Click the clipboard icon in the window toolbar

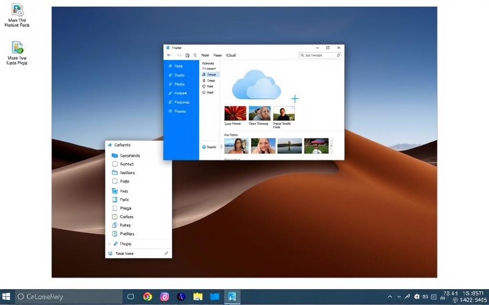(187, 55)
